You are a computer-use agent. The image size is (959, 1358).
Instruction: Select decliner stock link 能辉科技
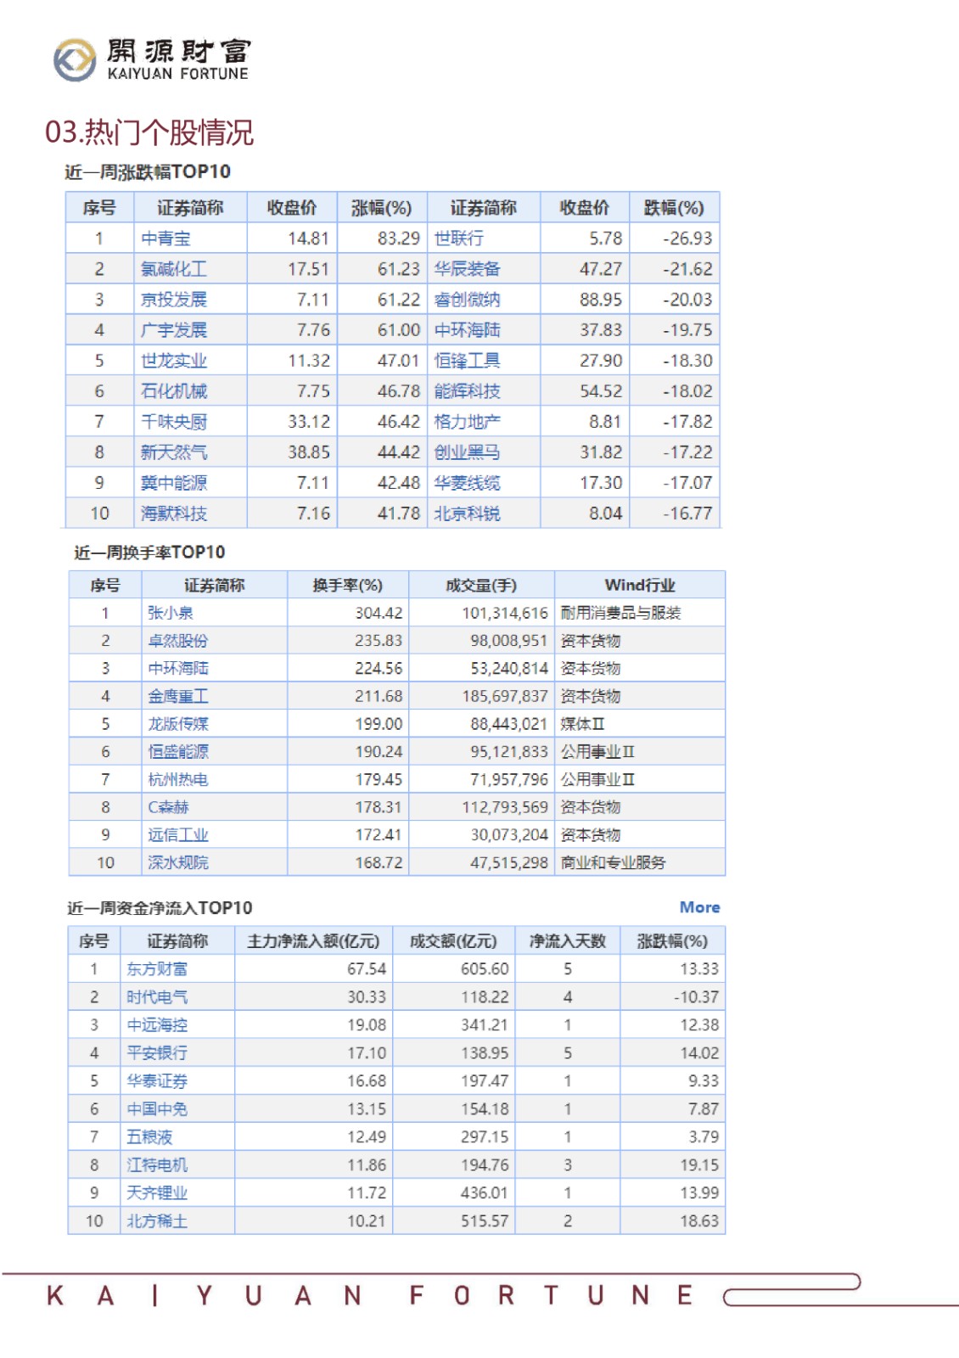468,391
